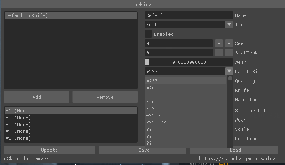Click the paint kit list scrollbar handle

tap(230, 78)
